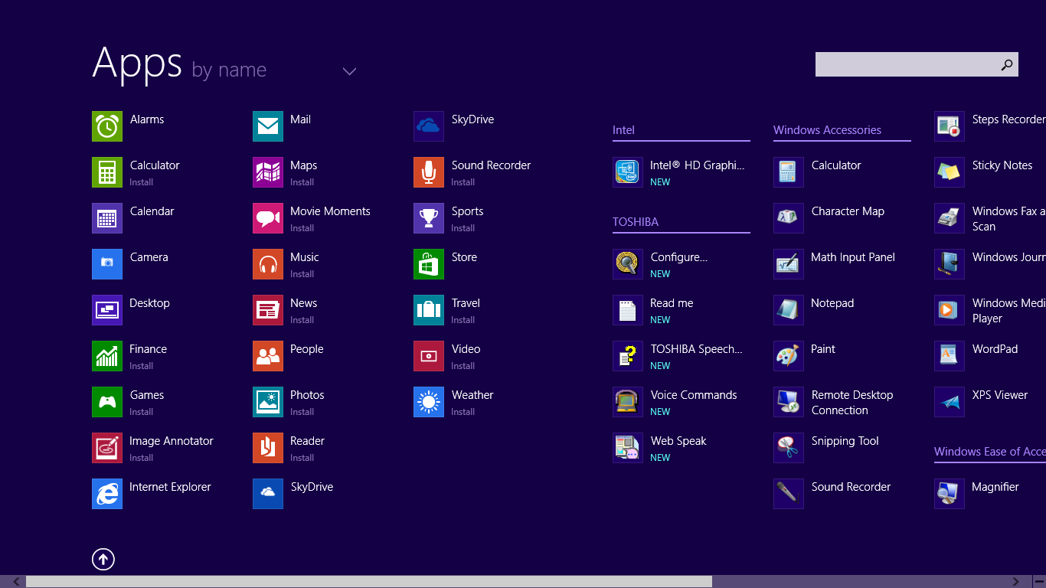Viewport: 1046px width, 588px height.
Task: Click the scrollbar right arrow
Action: (1016, 582)
